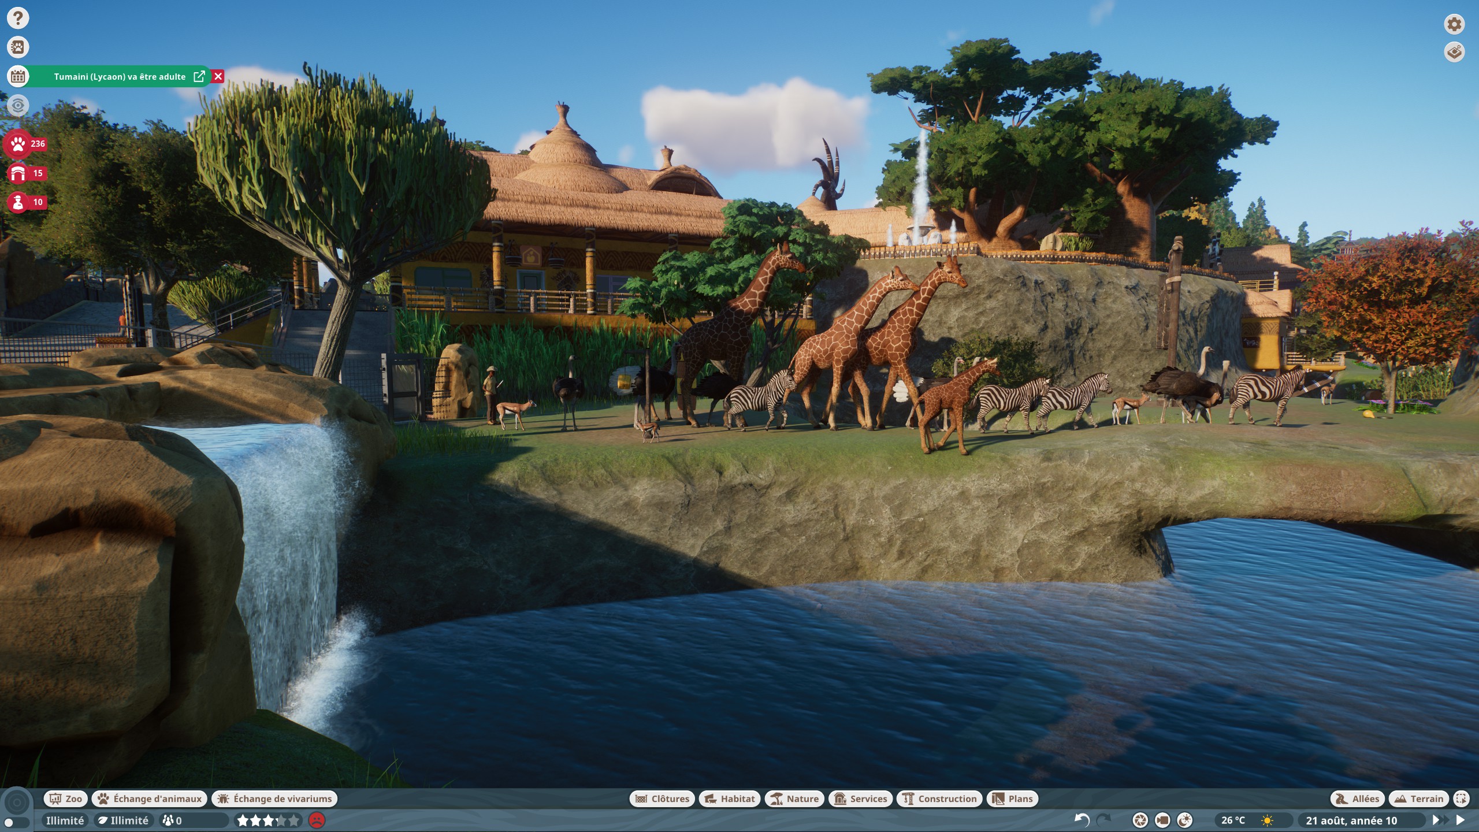Click the 26 °C temperature display
This screenshot has height=832, width=1479.
(x=1233, y=820)
